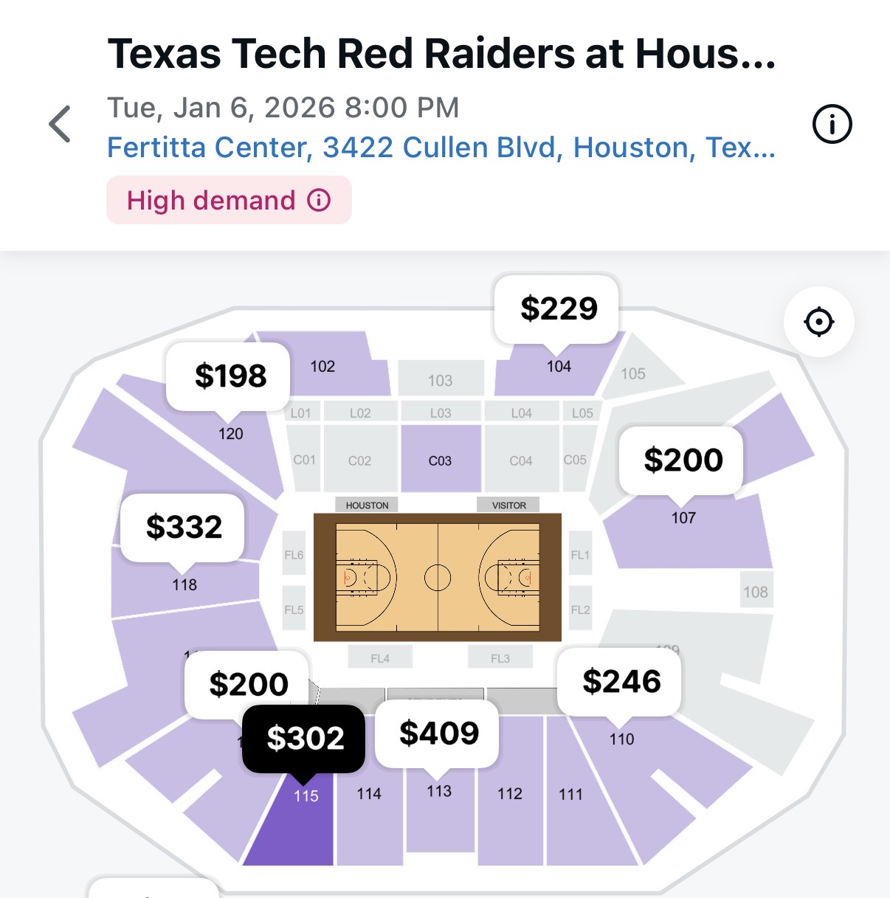Viewport: 890px width, 898px height.
Task: Select section C03 on the seat map
Action: 441,460
